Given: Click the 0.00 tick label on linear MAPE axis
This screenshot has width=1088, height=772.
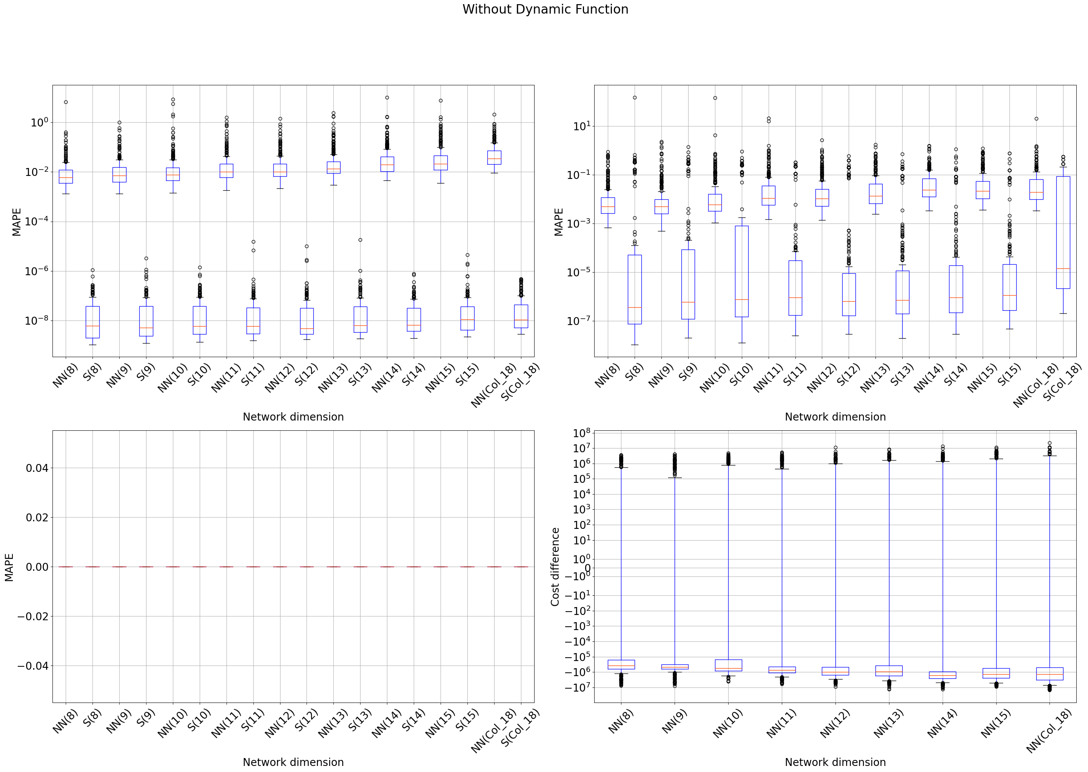Looking at the screenshot, I should click(37, 567).
